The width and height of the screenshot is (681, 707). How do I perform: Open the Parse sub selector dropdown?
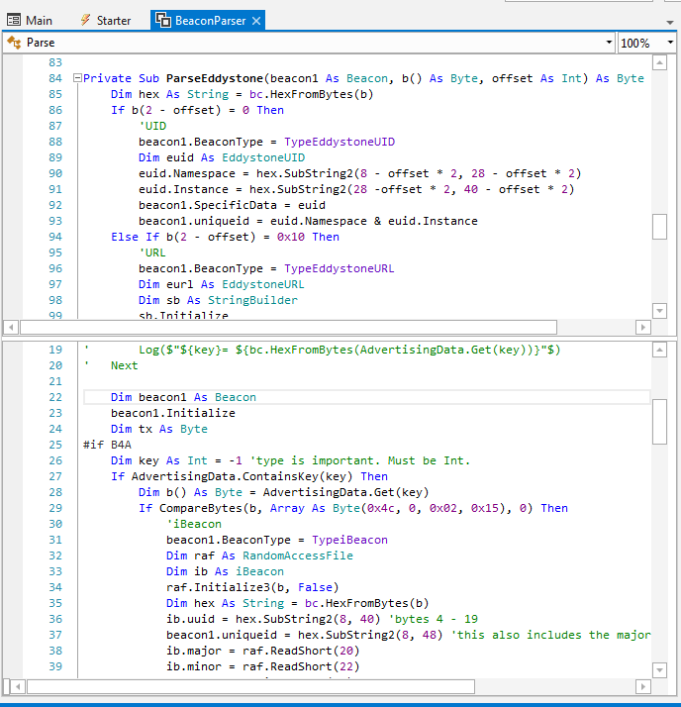coord(609,43)
